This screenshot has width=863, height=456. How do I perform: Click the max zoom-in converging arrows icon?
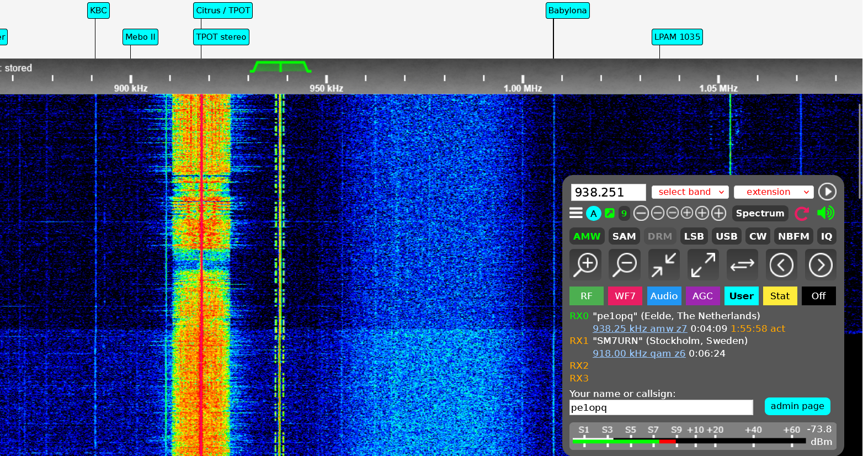(664, 264)
